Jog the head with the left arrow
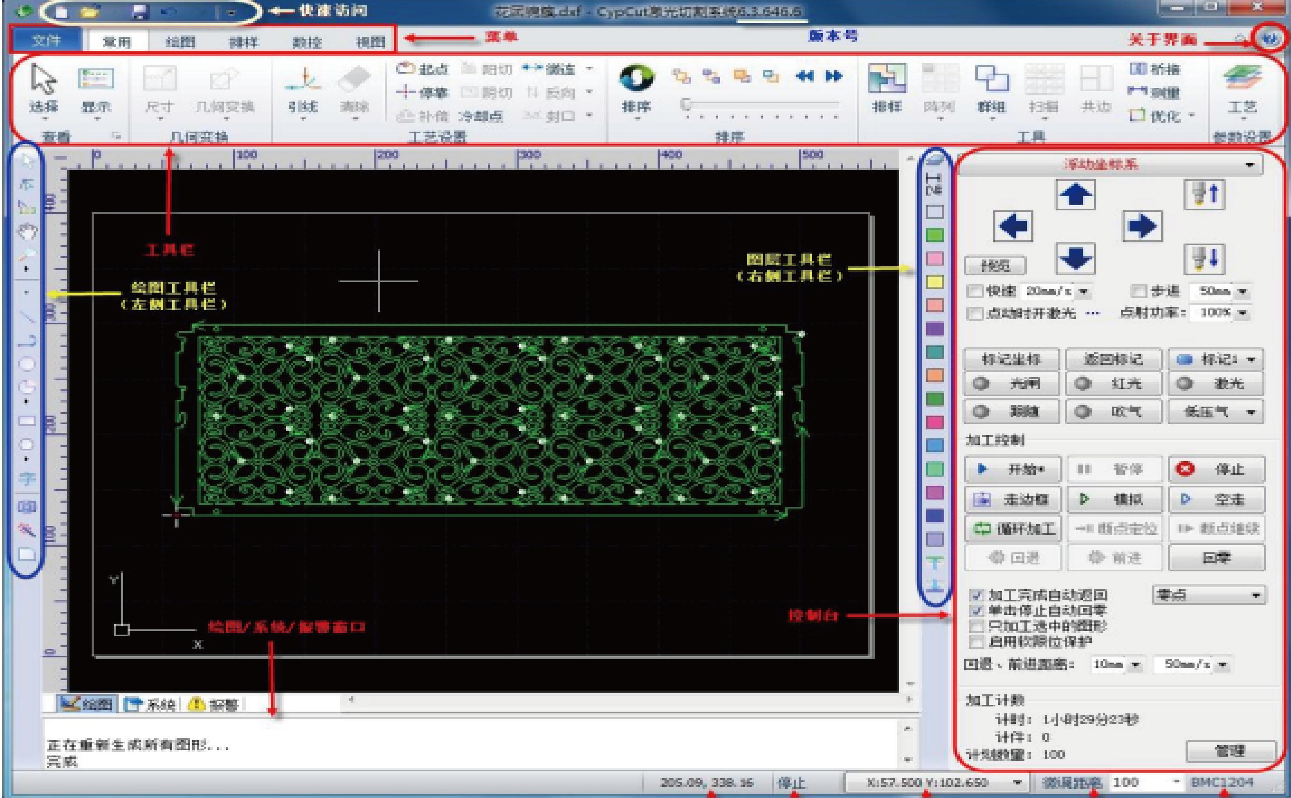This screenshot has height=798, width=1291. 1013,226
